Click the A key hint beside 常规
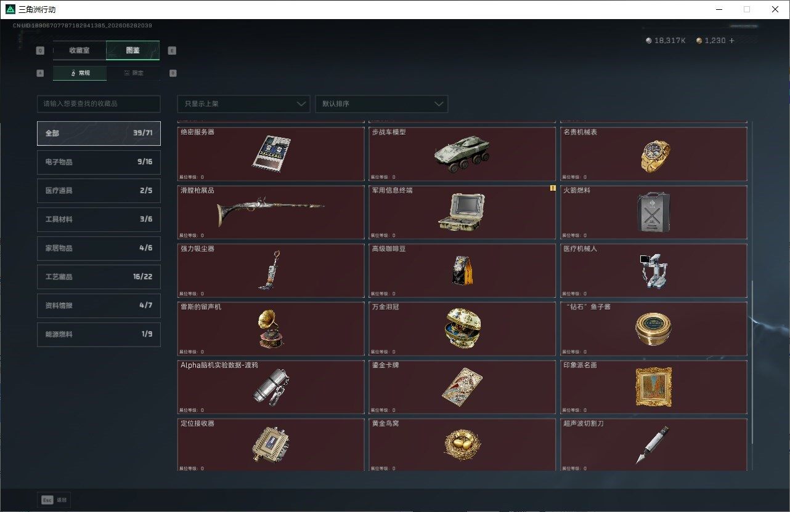790x512 pixels. (x=41, y=73)
